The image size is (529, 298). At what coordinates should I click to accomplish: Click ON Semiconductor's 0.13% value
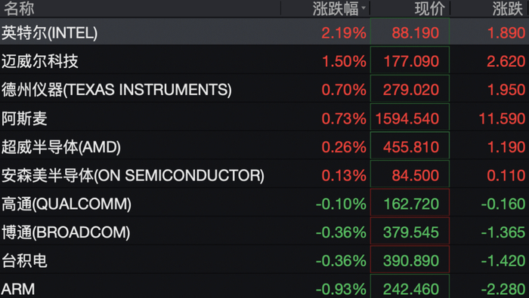[344, 176]
